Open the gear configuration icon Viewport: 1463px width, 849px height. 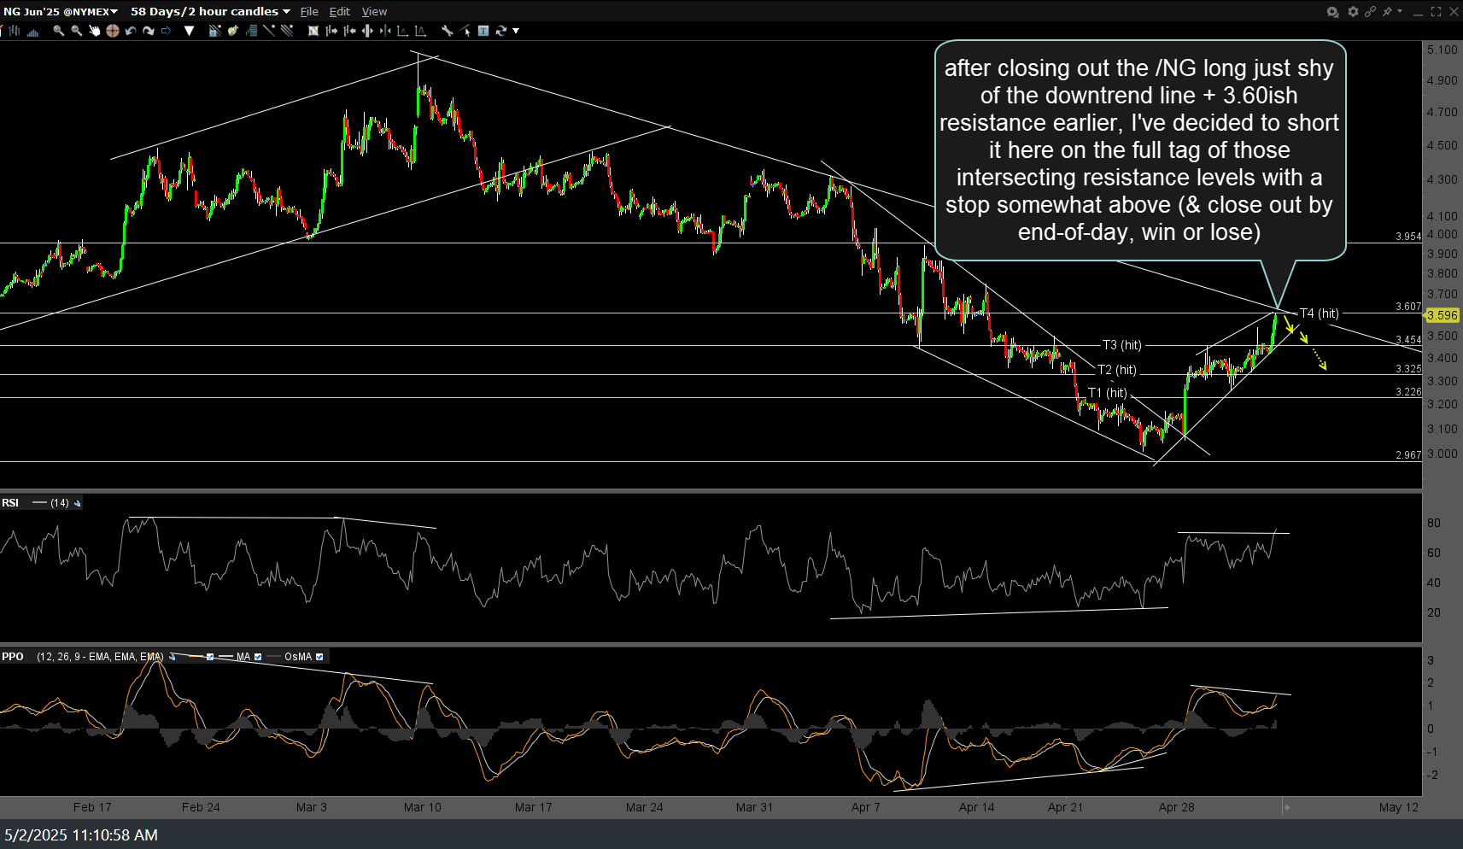pyautogui.click(x=1353, y=11)
